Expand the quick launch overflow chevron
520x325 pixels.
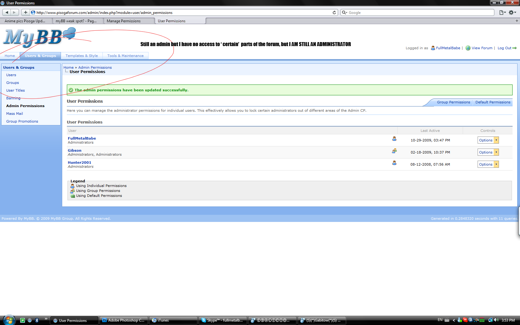coord(46,318)
